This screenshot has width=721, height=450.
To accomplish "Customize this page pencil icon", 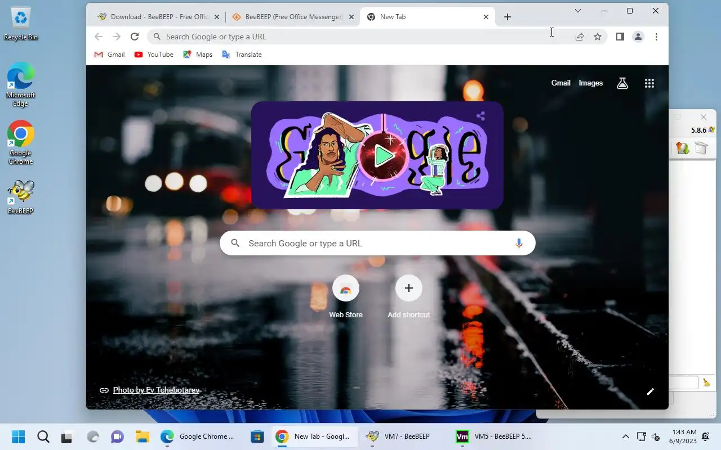I will (x=651, y=391).
